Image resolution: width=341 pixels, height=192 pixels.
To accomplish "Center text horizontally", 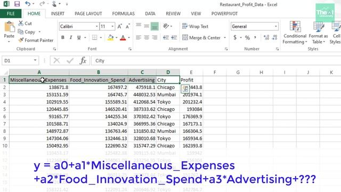I will tap(147, 37).
